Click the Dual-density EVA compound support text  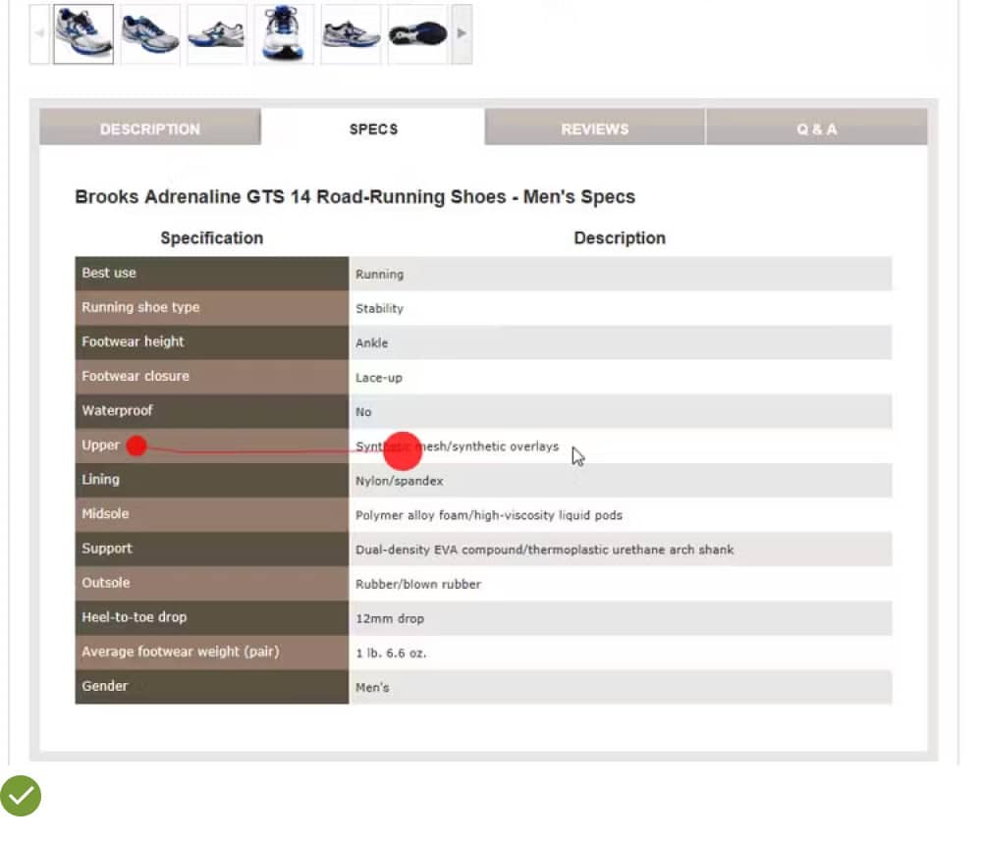(x=544, y=550)
